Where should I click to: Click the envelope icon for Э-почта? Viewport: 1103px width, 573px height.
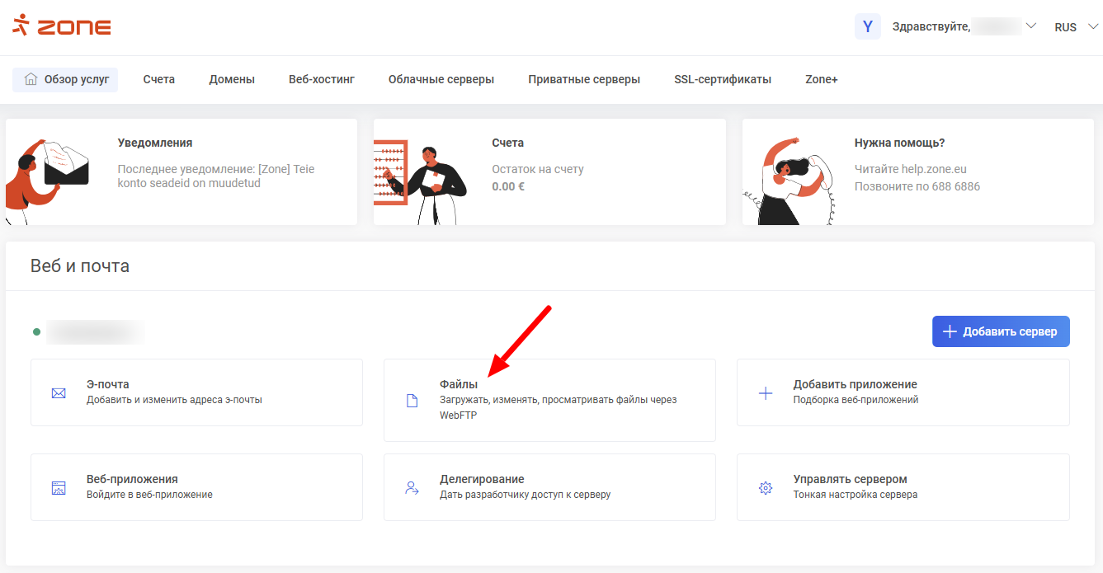59,393
